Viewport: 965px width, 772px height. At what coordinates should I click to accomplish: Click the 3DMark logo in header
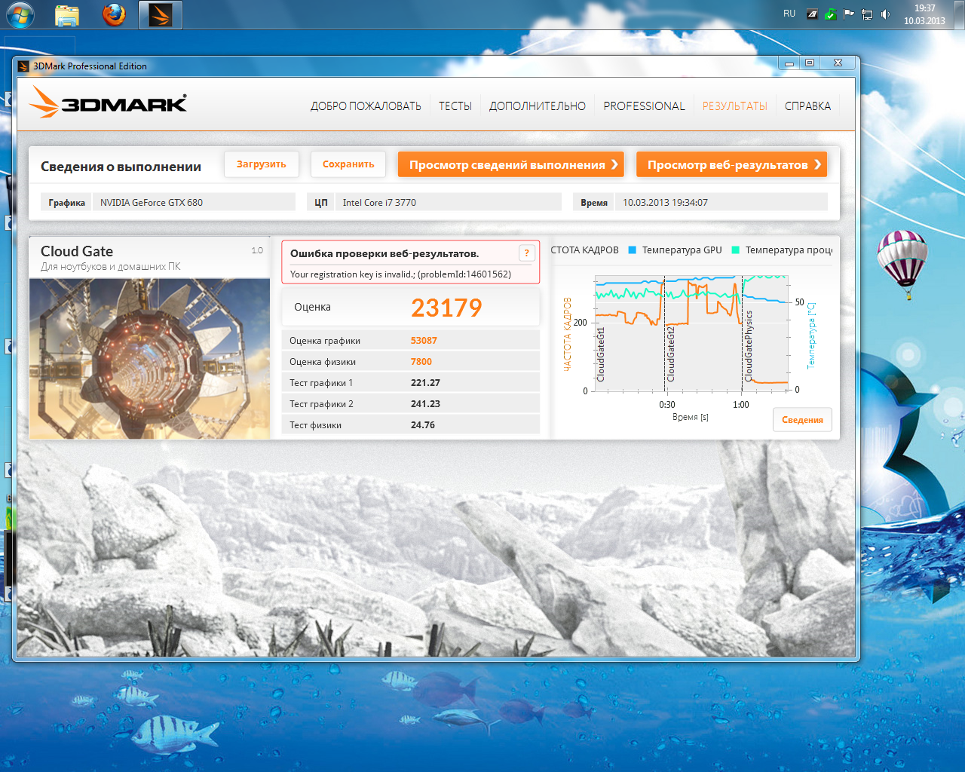click(108, 103)
